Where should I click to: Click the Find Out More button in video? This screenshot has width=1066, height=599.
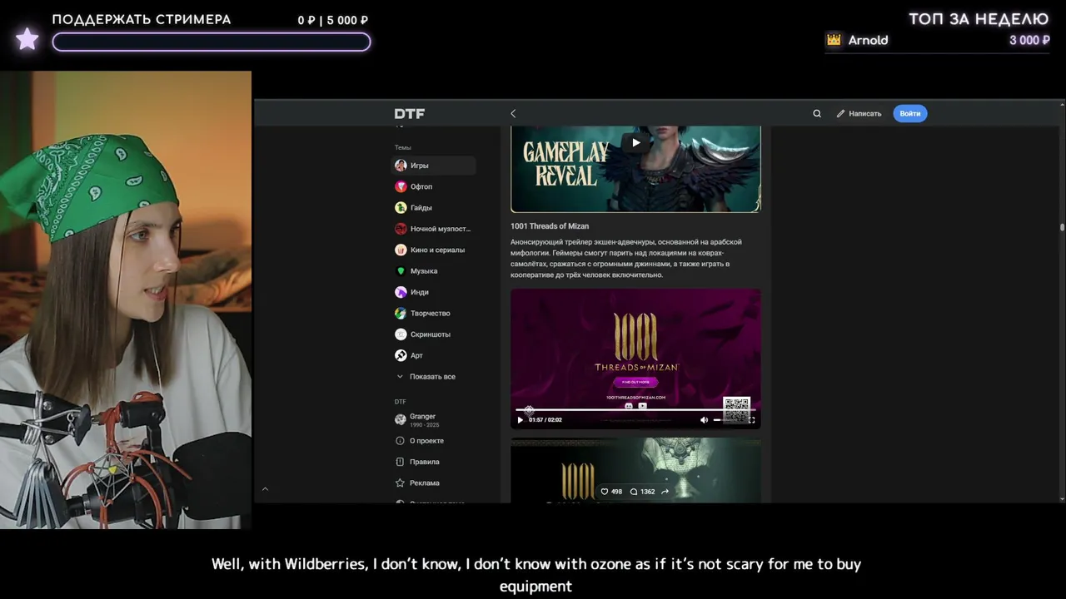click(636, 383)
